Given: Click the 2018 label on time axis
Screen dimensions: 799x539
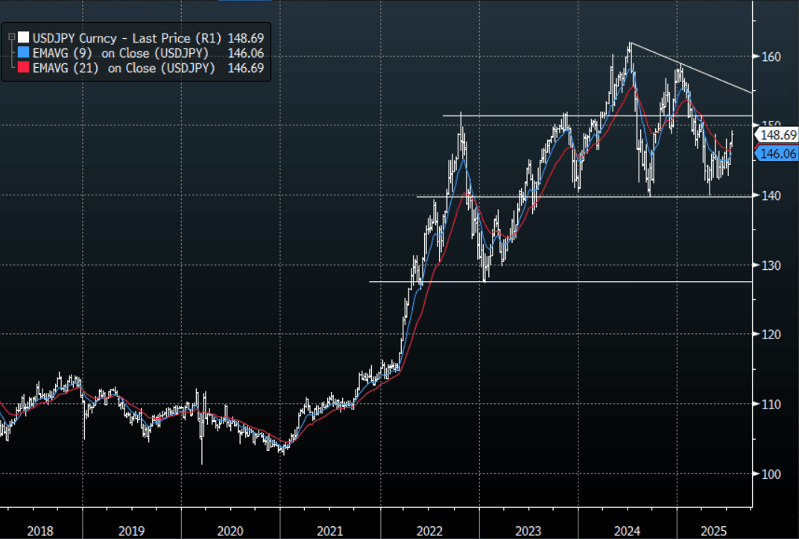Looking at the screenshot, I should click(x=40, y=531).
